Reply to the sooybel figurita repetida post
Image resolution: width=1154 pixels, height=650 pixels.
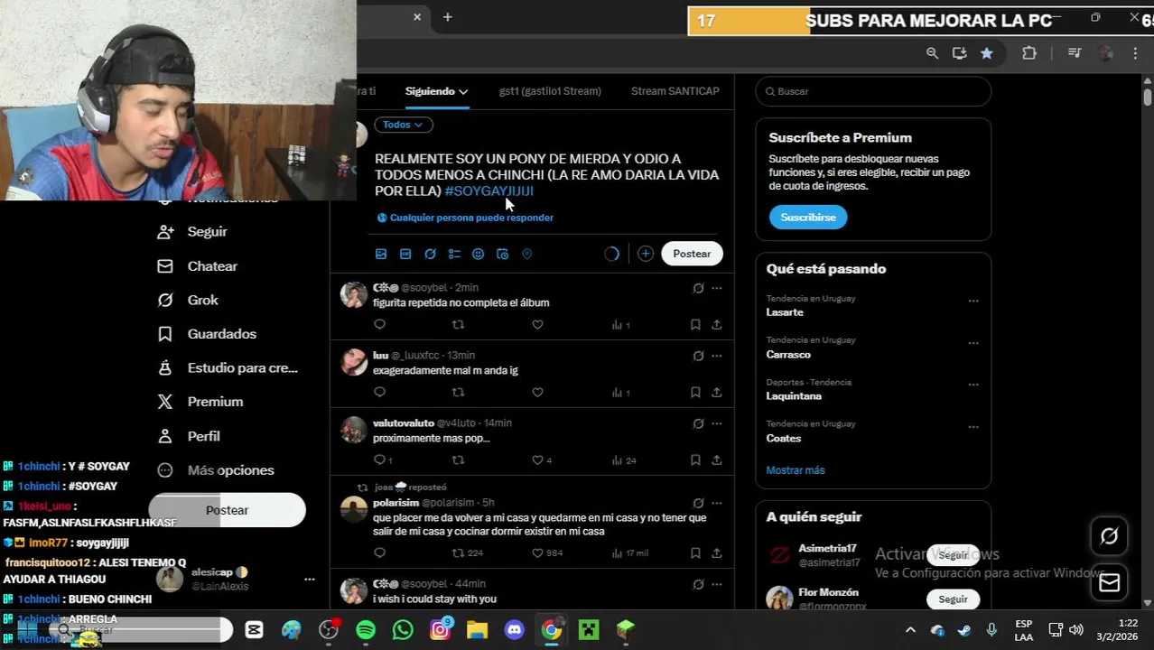(379, 324)
